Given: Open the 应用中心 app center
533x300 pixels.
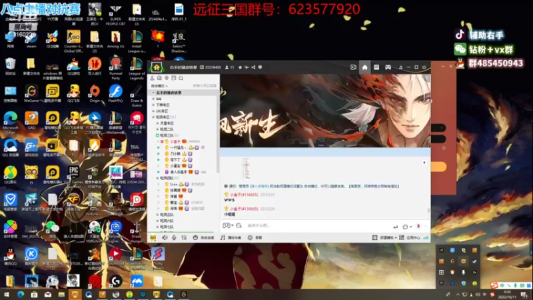Looking at the screenshot, I should click(x=410, y=237).
